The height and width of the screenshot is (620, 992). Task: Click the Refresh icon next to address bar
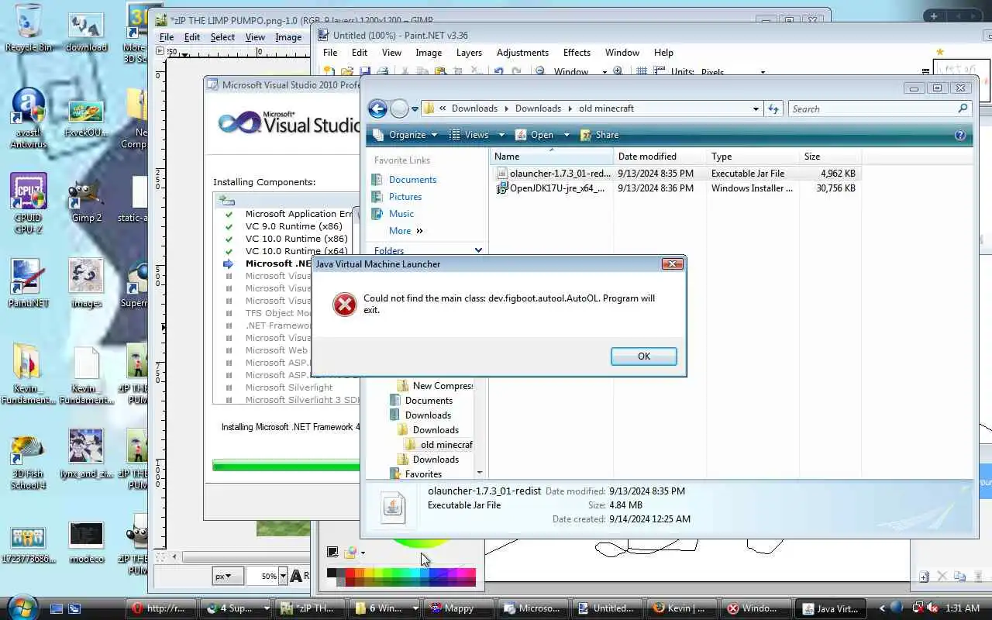773,109
